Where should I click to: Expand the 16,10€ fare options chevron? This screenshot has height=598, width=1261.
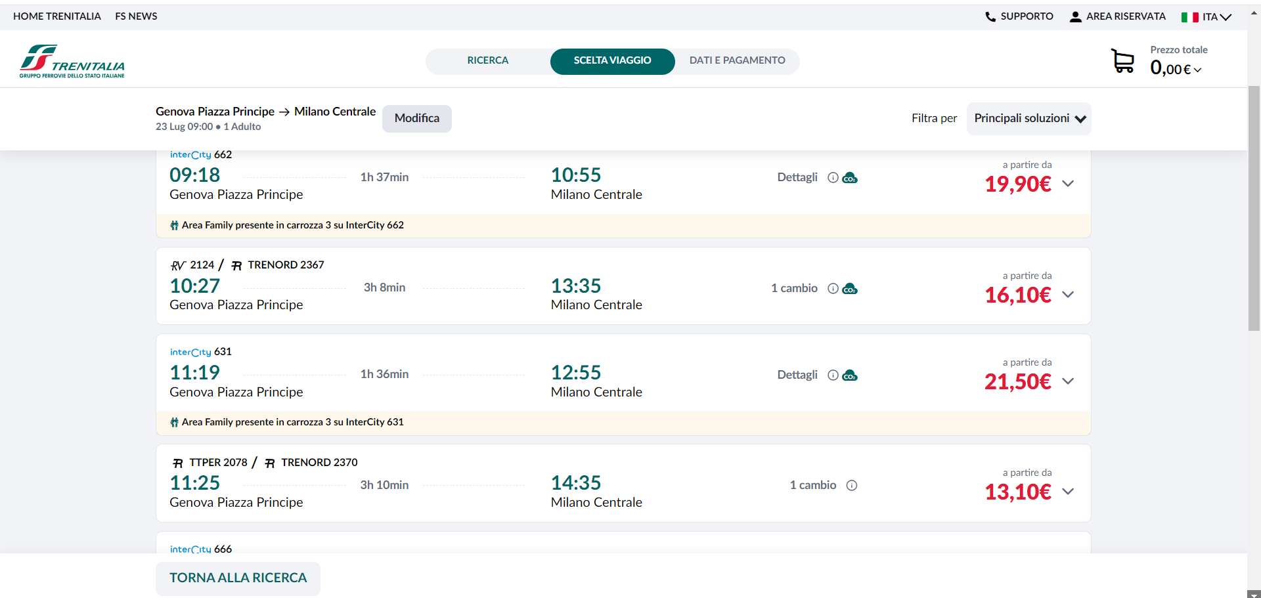coord(1068,295)
